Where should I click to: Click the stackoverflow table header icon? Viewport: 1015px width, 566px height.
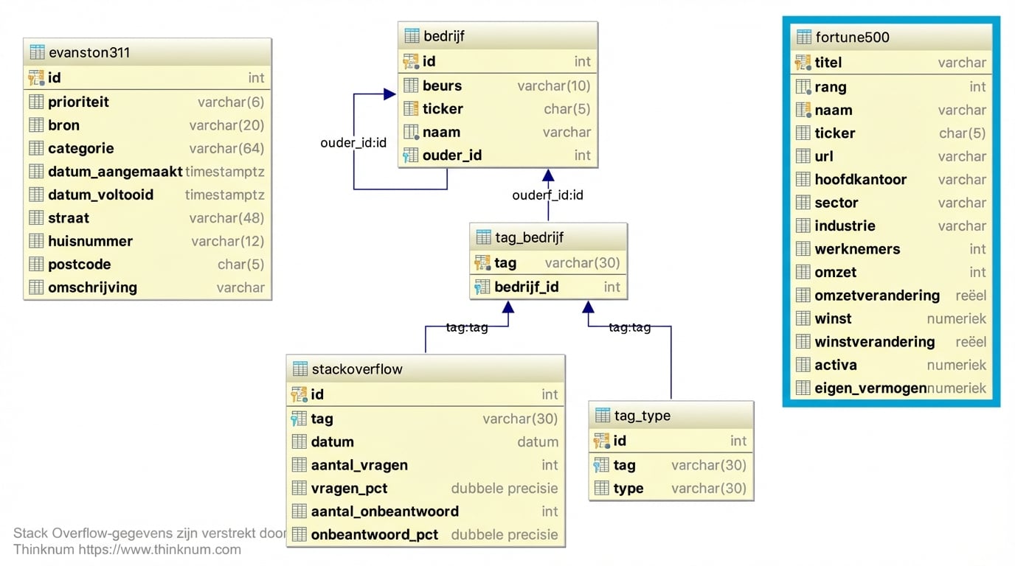[x=299, y=369]
